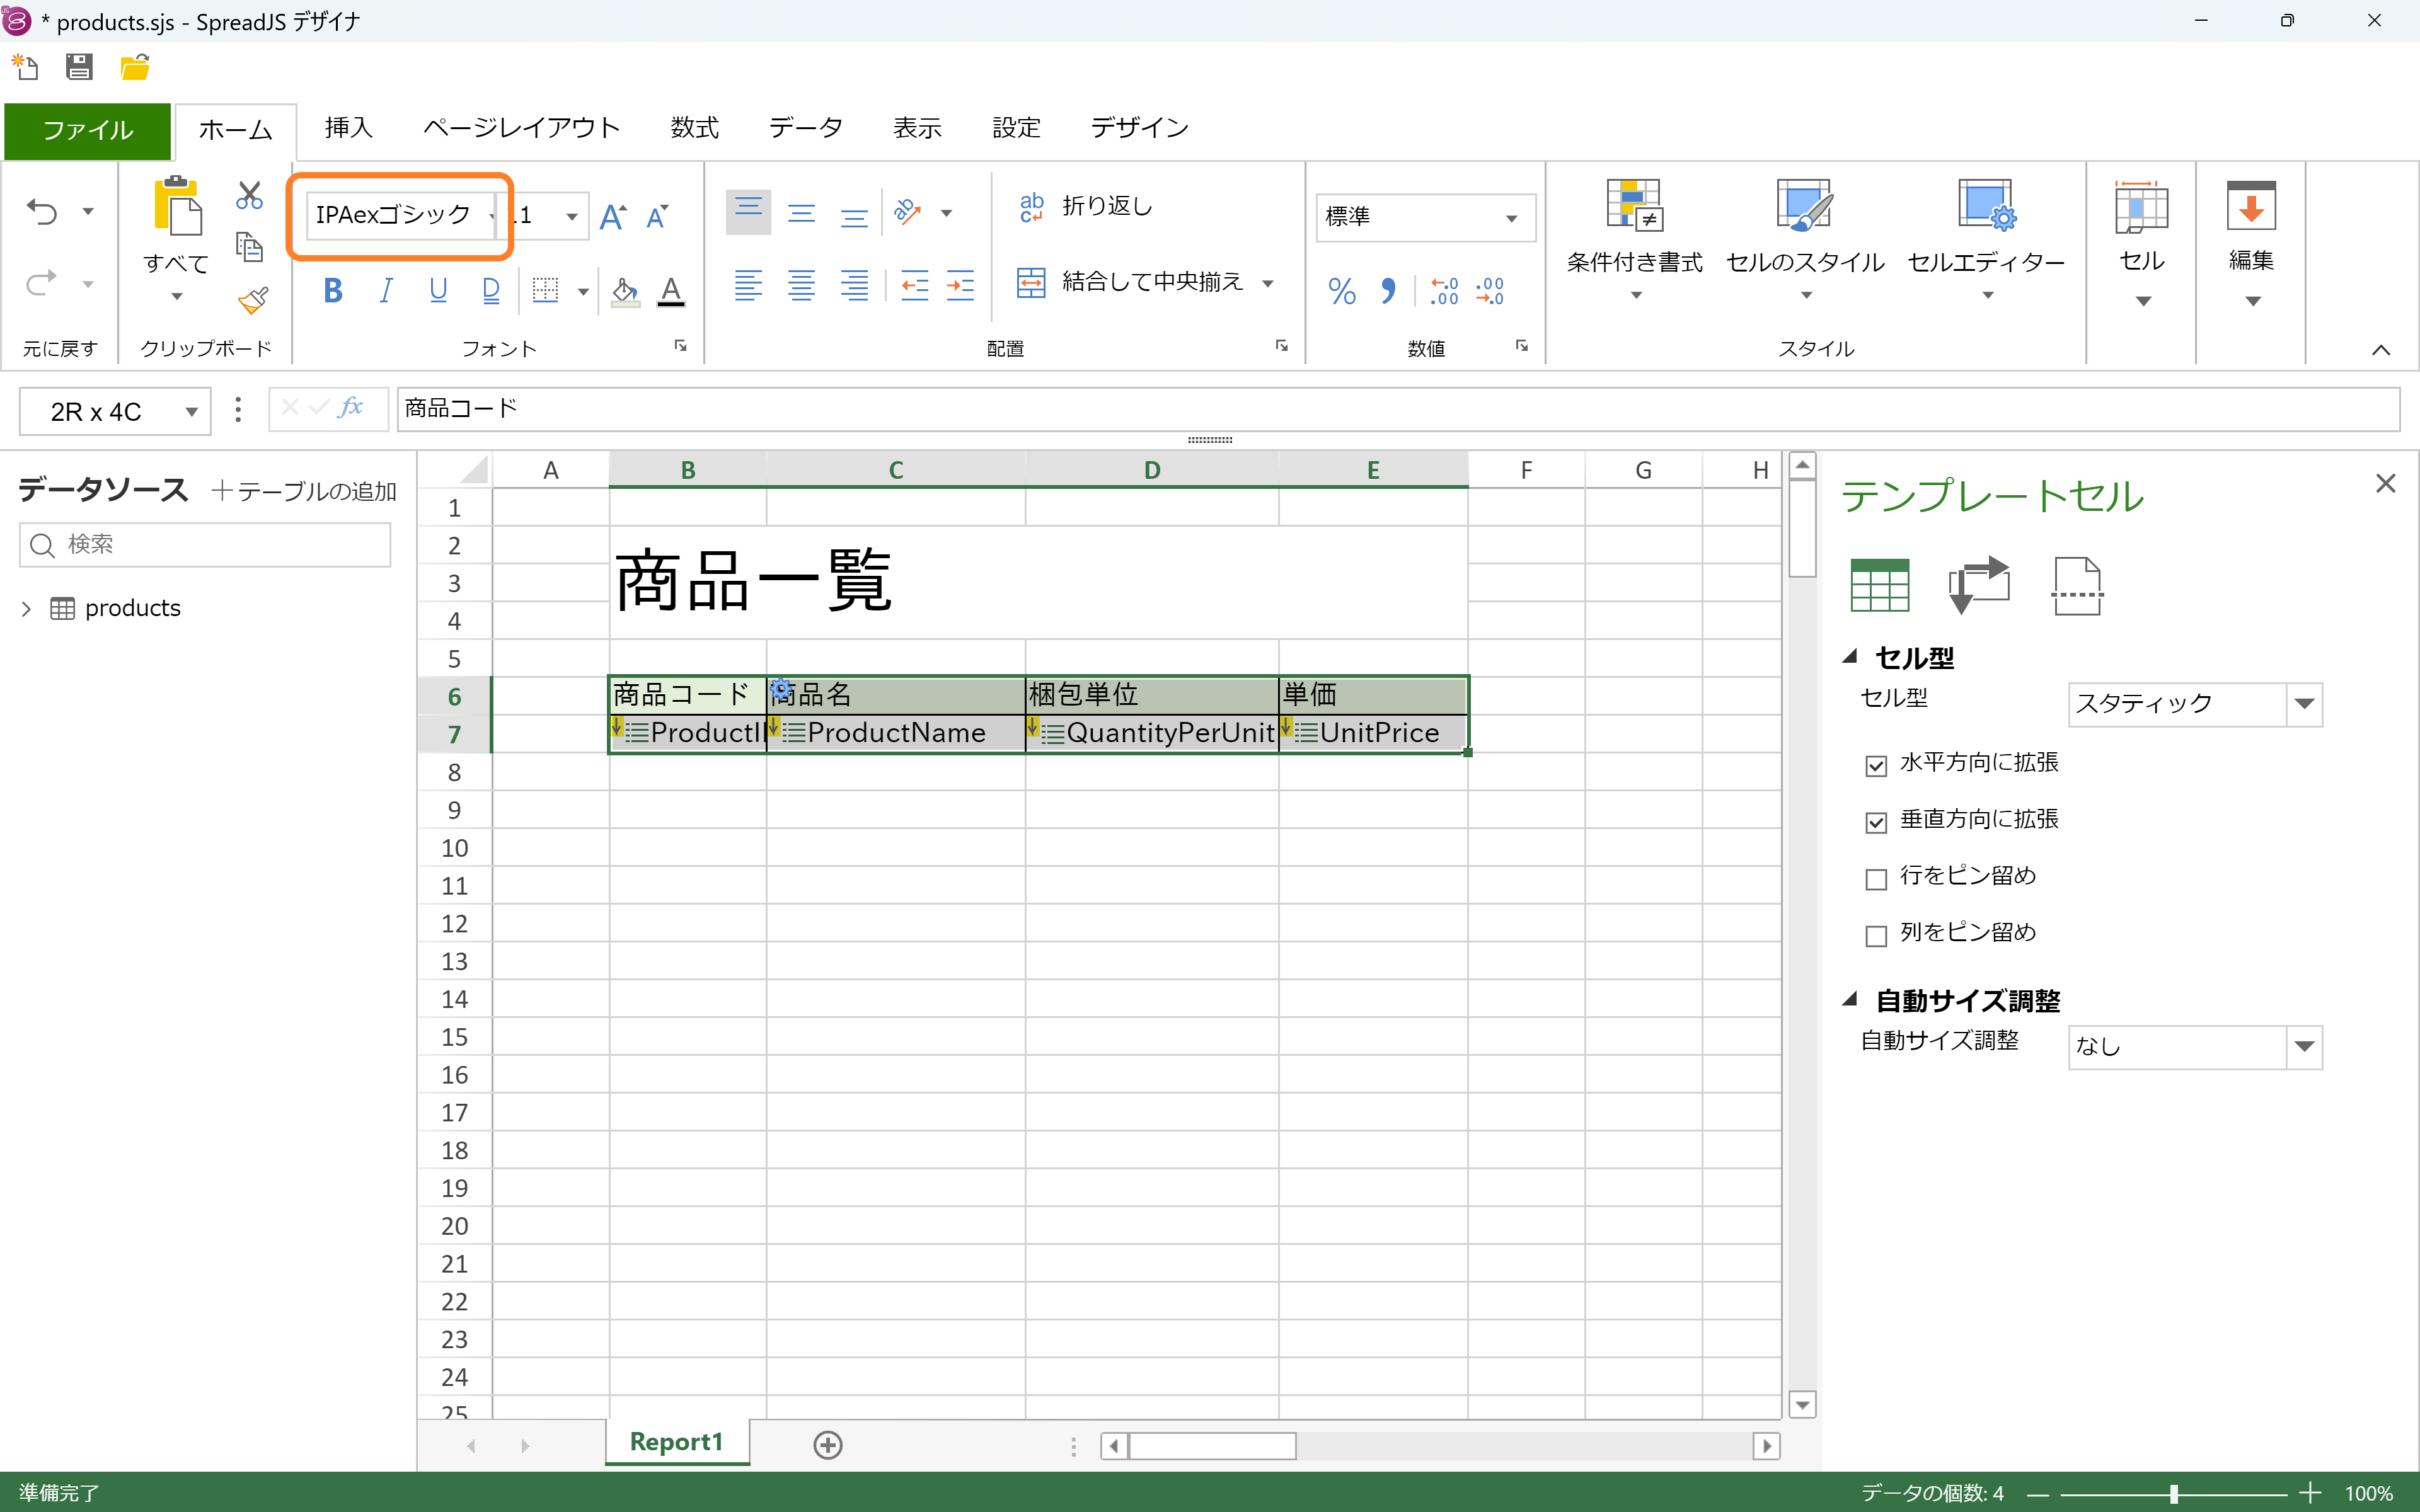Expand the products table node

tap(27, 609)
